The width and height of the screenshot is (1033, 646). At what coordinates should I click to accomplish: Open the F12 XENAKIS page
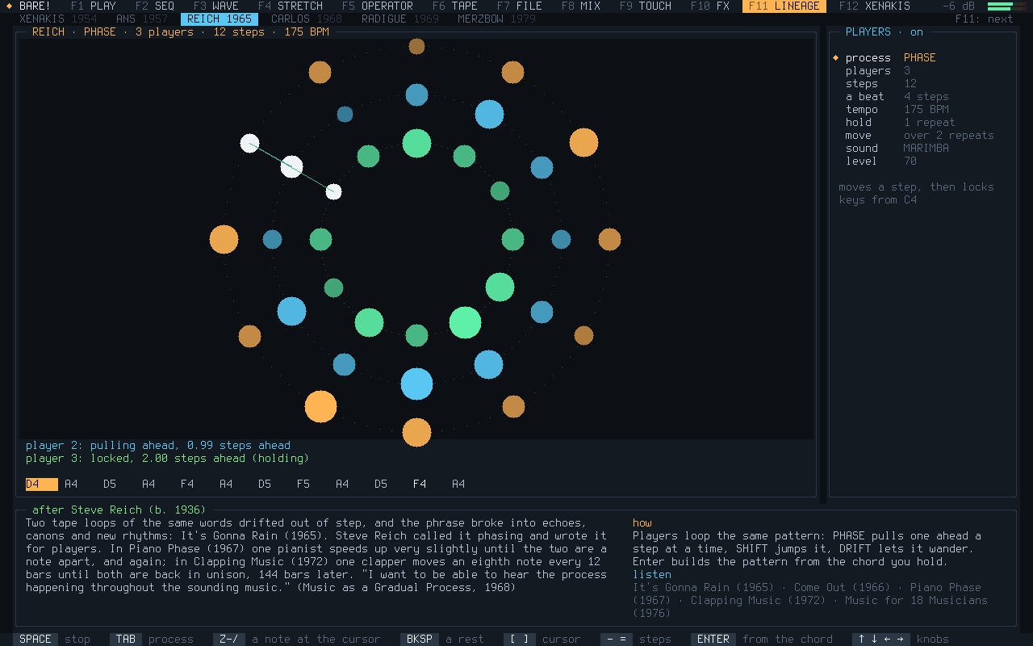(875, 6)
